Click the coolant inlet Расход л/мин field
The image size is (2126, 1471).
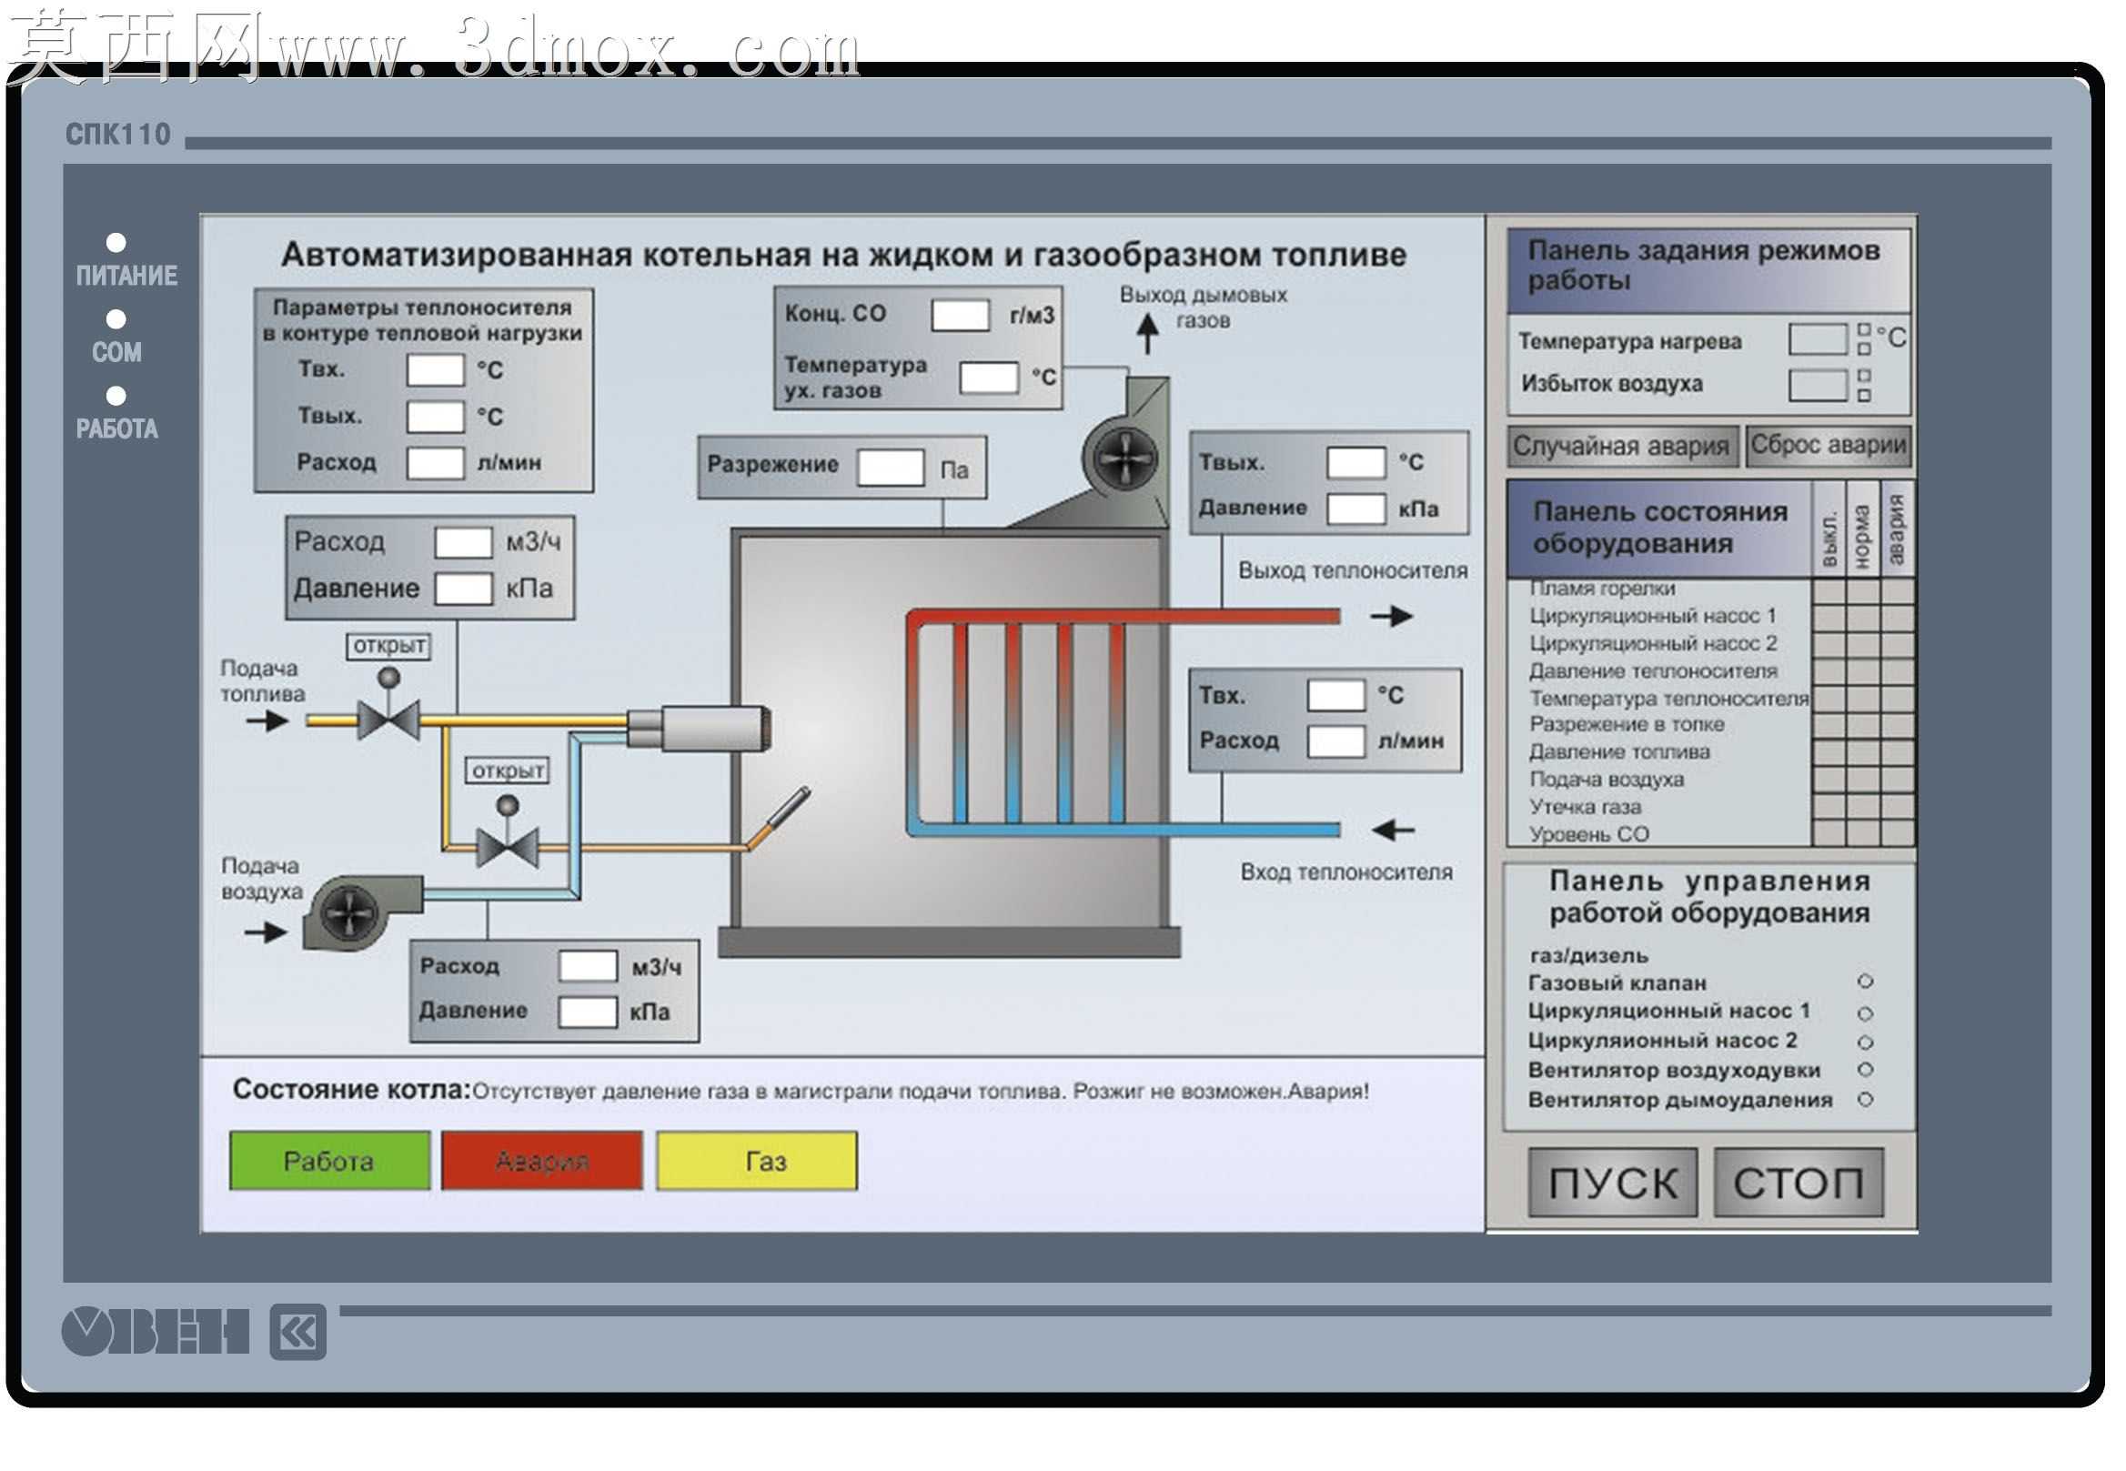1336,742
